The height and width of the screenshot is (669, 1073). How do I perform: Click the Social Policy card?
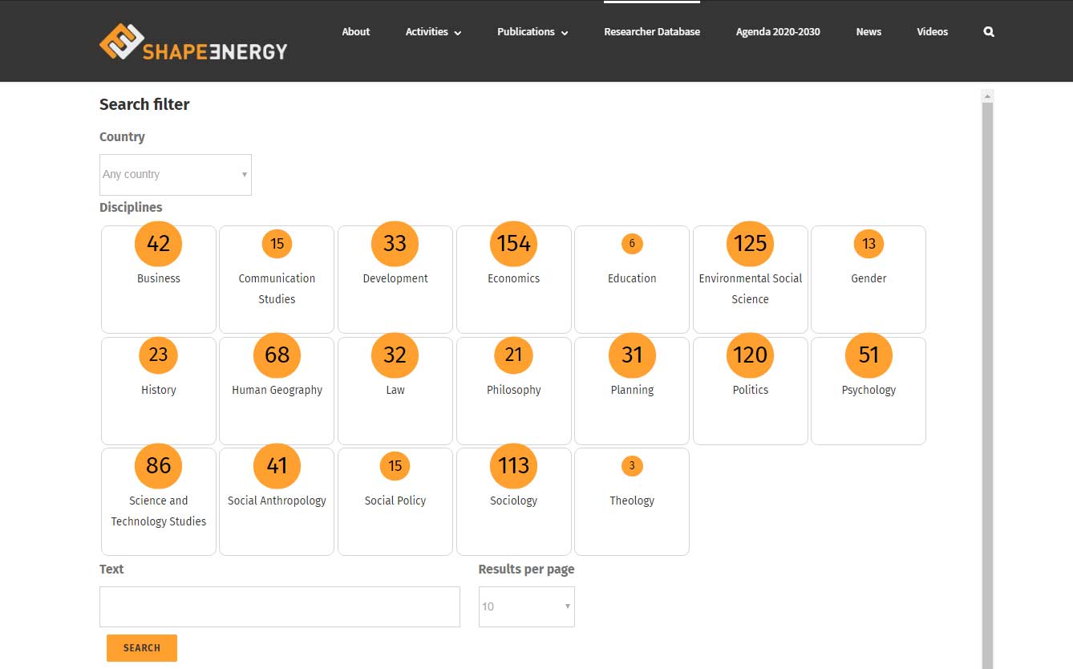click(x=395, y=501)
